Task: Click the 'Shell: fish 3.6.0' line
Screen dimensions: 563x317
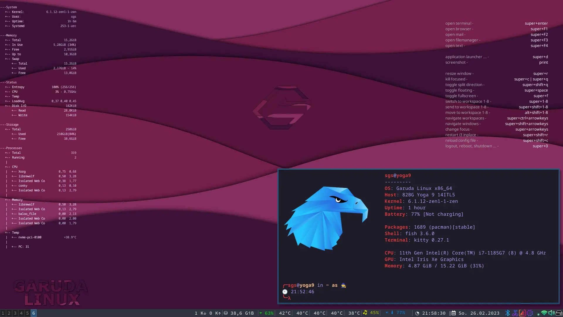Action: click(x=409, y=234)
